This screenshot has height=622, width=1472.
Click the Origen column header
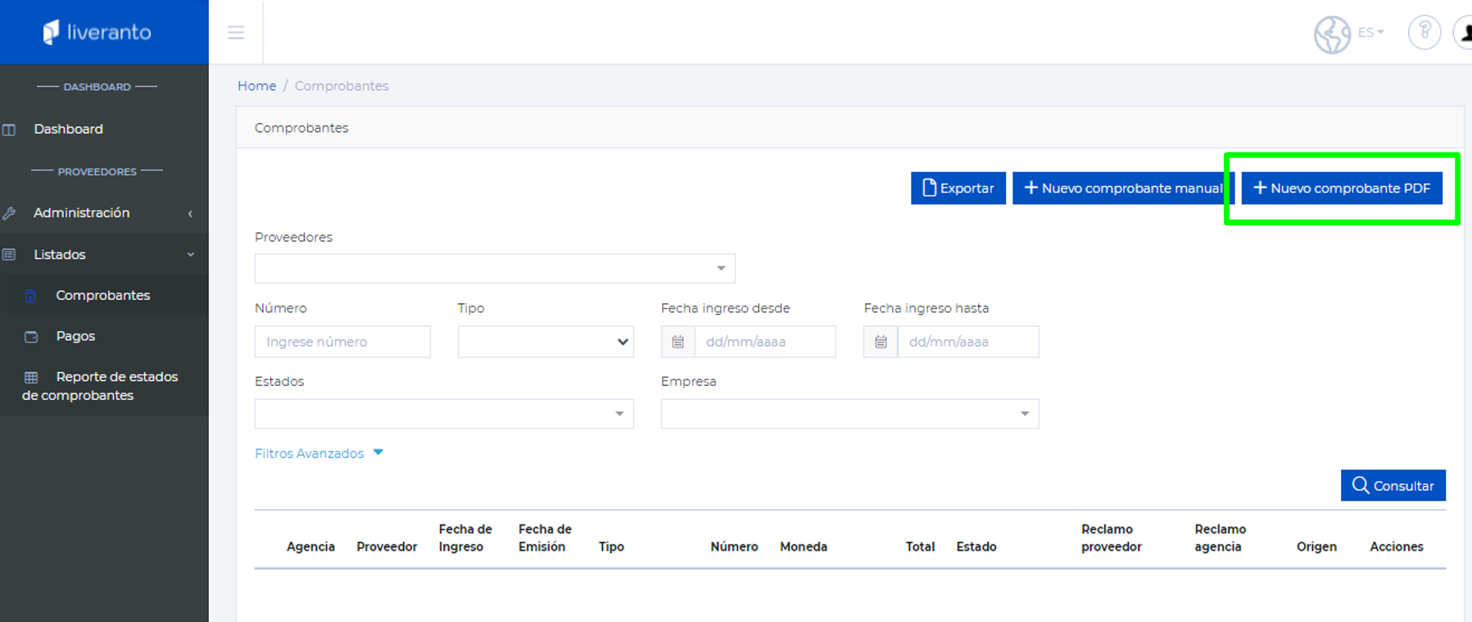[1316, 547]
